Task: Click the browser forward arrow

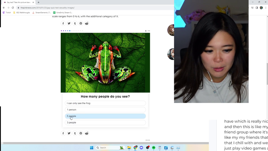Action: coord(8,8)
